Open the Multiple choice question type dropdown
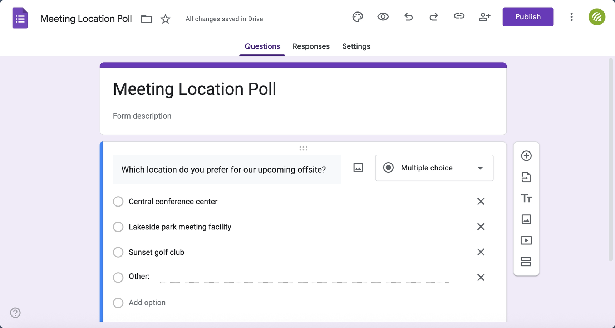This screenshot has height=328, width=615. coord(434,168)
